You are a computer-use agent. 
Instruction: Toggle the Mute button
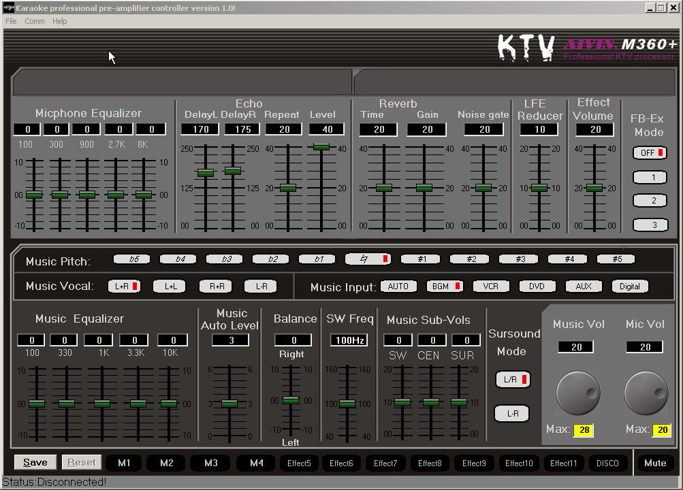click(654, 463)
